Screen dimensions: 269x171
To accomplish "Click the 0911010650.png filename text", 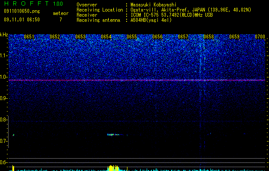I will 22,12.
